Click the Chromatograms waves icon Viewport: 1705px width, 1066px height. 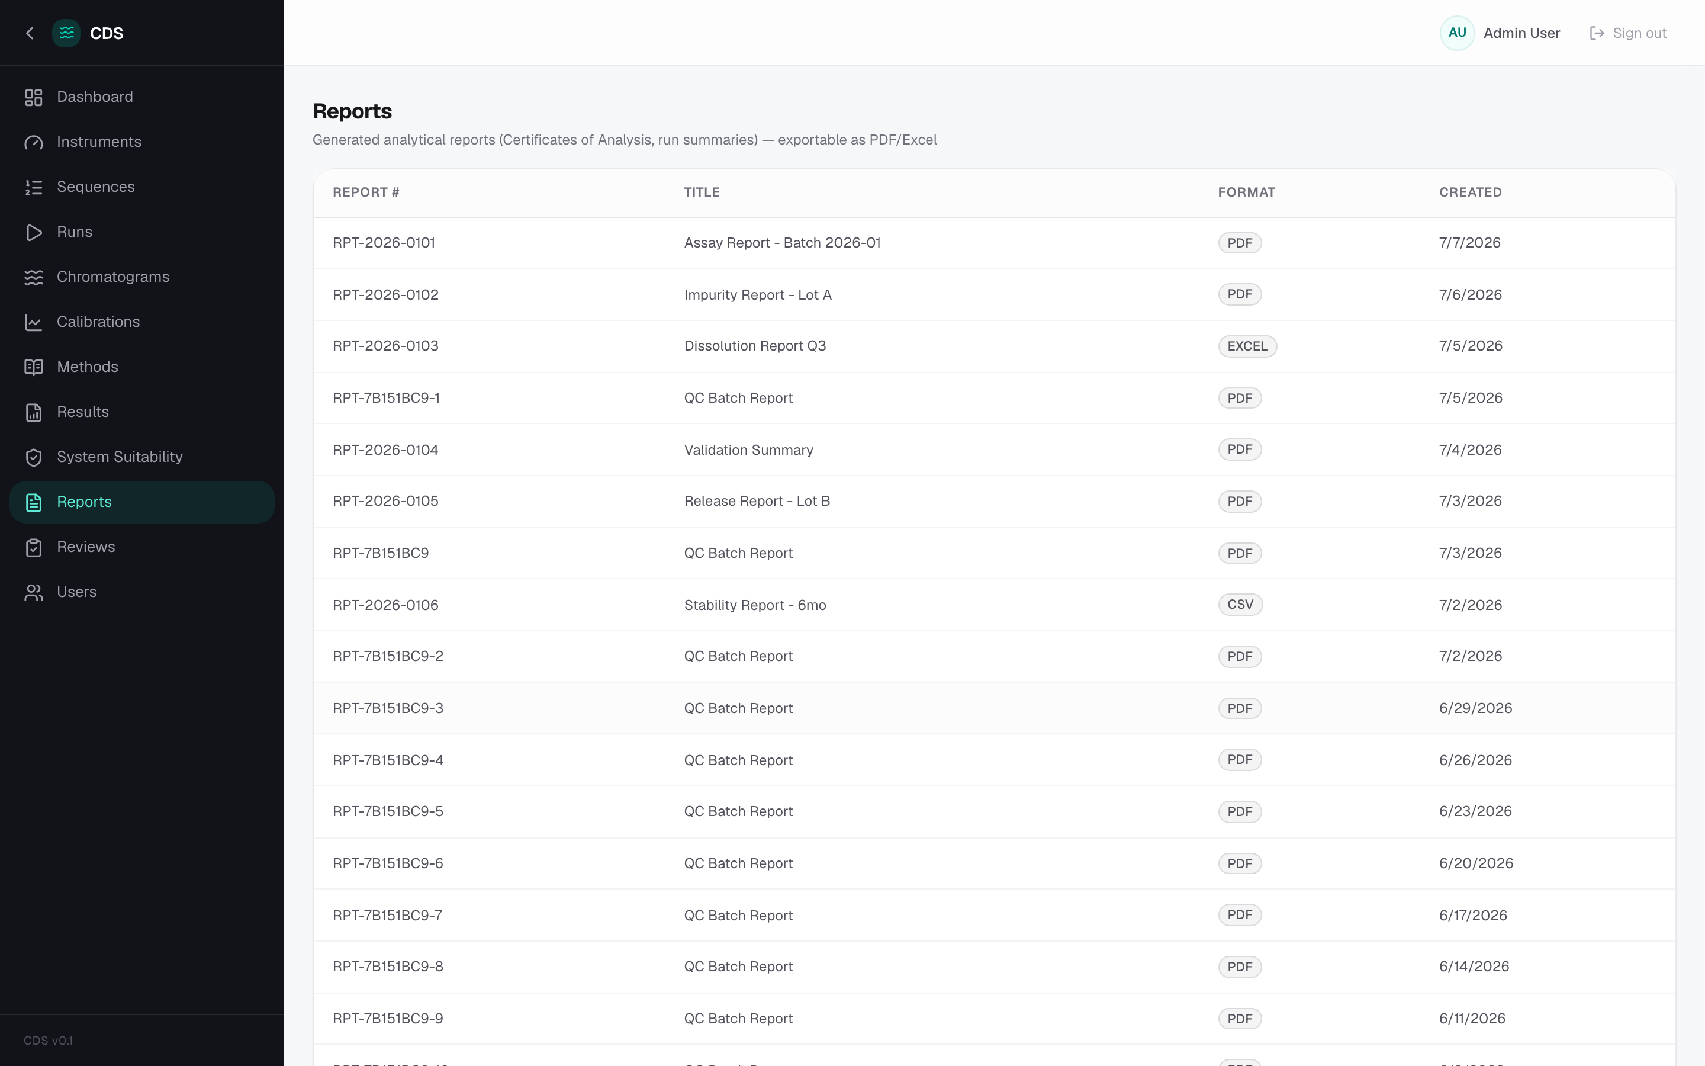click(34, 277)
